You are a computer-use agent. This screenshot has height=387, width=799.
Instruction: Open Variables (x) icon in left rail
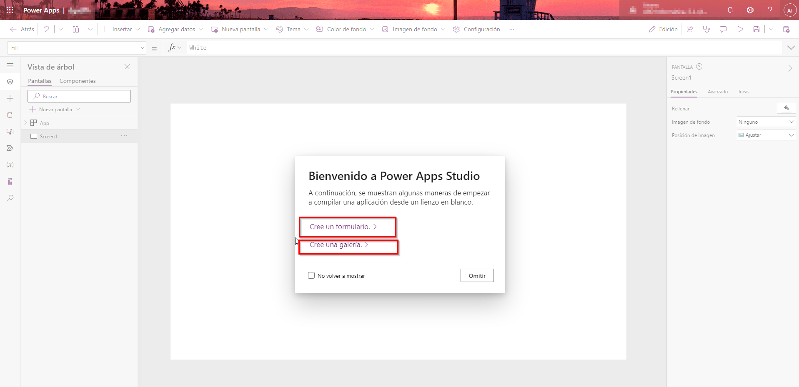(x=10, y=165)
